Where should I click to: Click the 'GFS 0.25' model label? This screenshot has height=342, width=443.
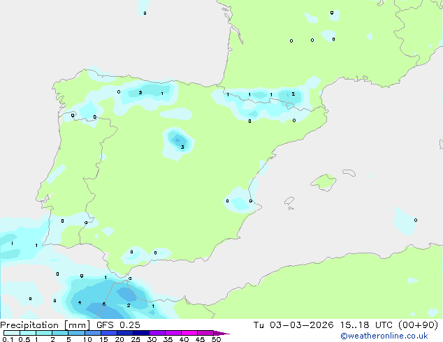[118, 325]
